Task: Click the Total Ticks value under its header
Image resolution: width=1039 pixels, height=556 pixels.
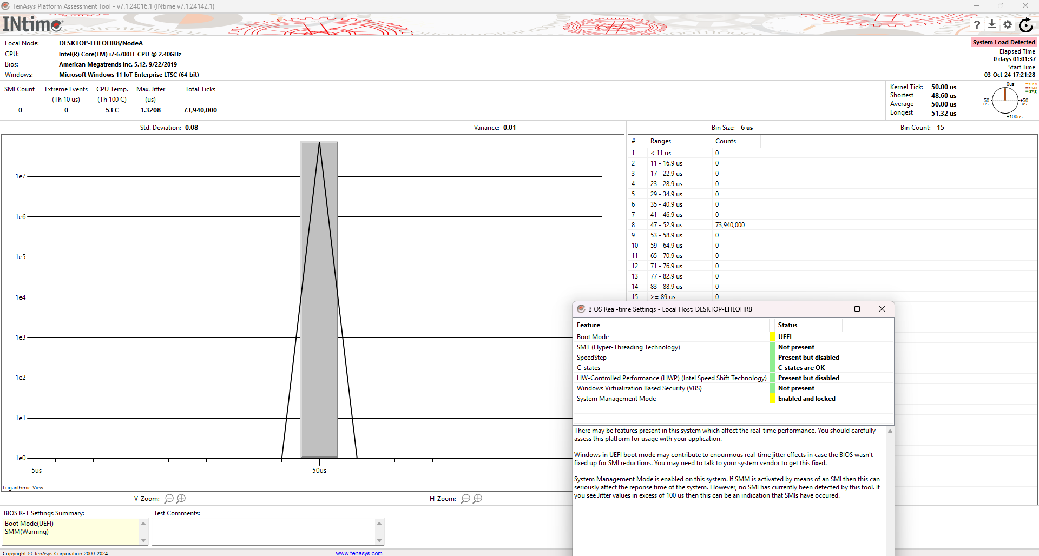Action: click(200, 110)
